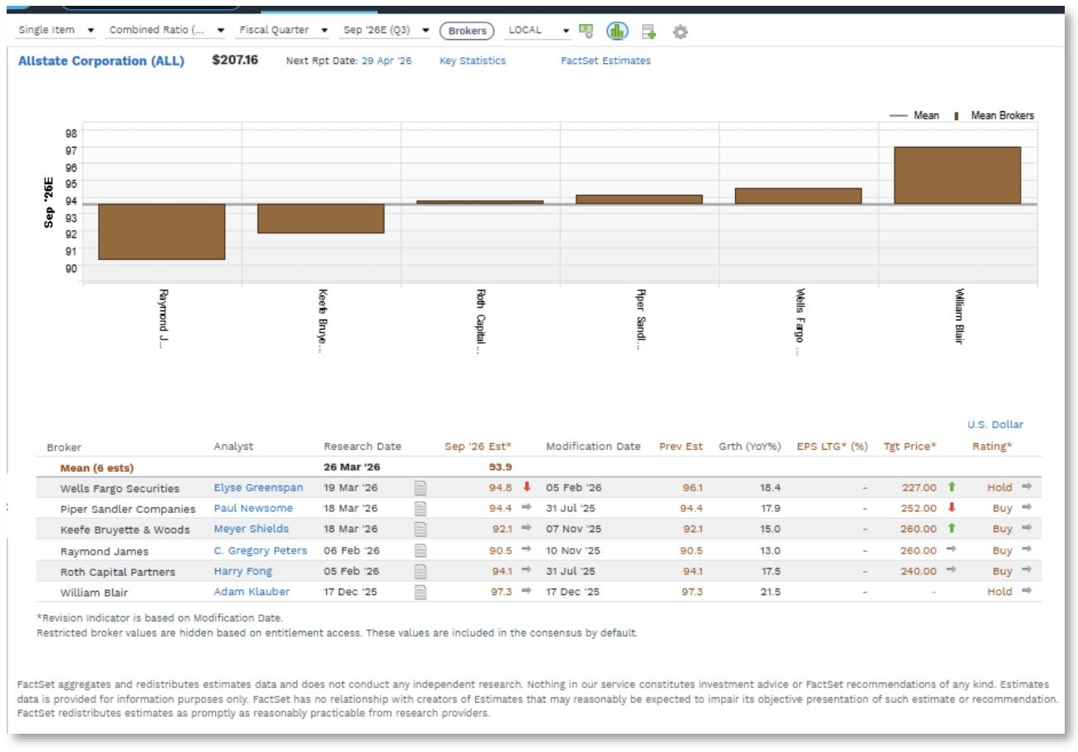Click the add document icon in toolbar

tap(649, 32)
